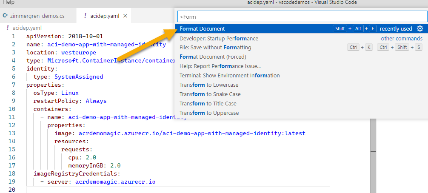Select the acidep.yaml tab
Image resolution: width=428 pixels, height=193 pixels.
point(105,16)
